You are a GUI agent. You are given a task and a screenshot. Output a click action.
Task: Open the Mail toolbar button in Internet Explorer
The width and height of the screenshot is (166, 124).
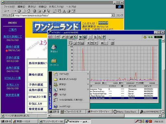[59, 11]
